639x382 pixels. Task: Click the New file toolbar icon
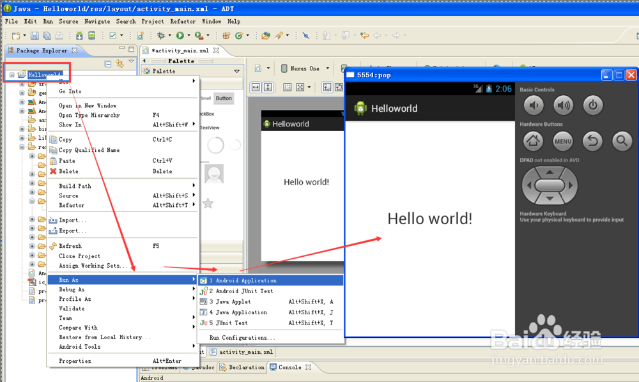pos(15,36)
